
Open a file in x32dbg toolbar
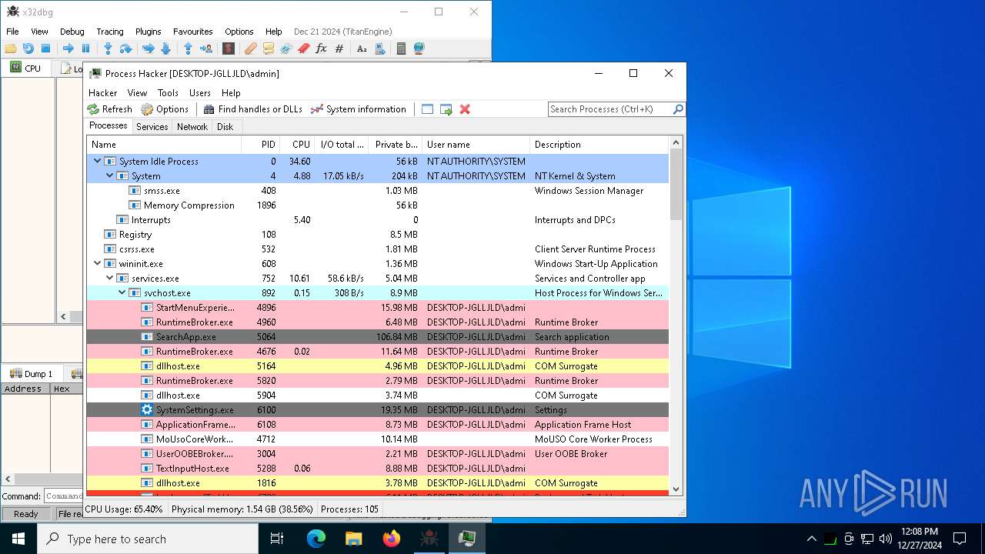coord(11,48)
